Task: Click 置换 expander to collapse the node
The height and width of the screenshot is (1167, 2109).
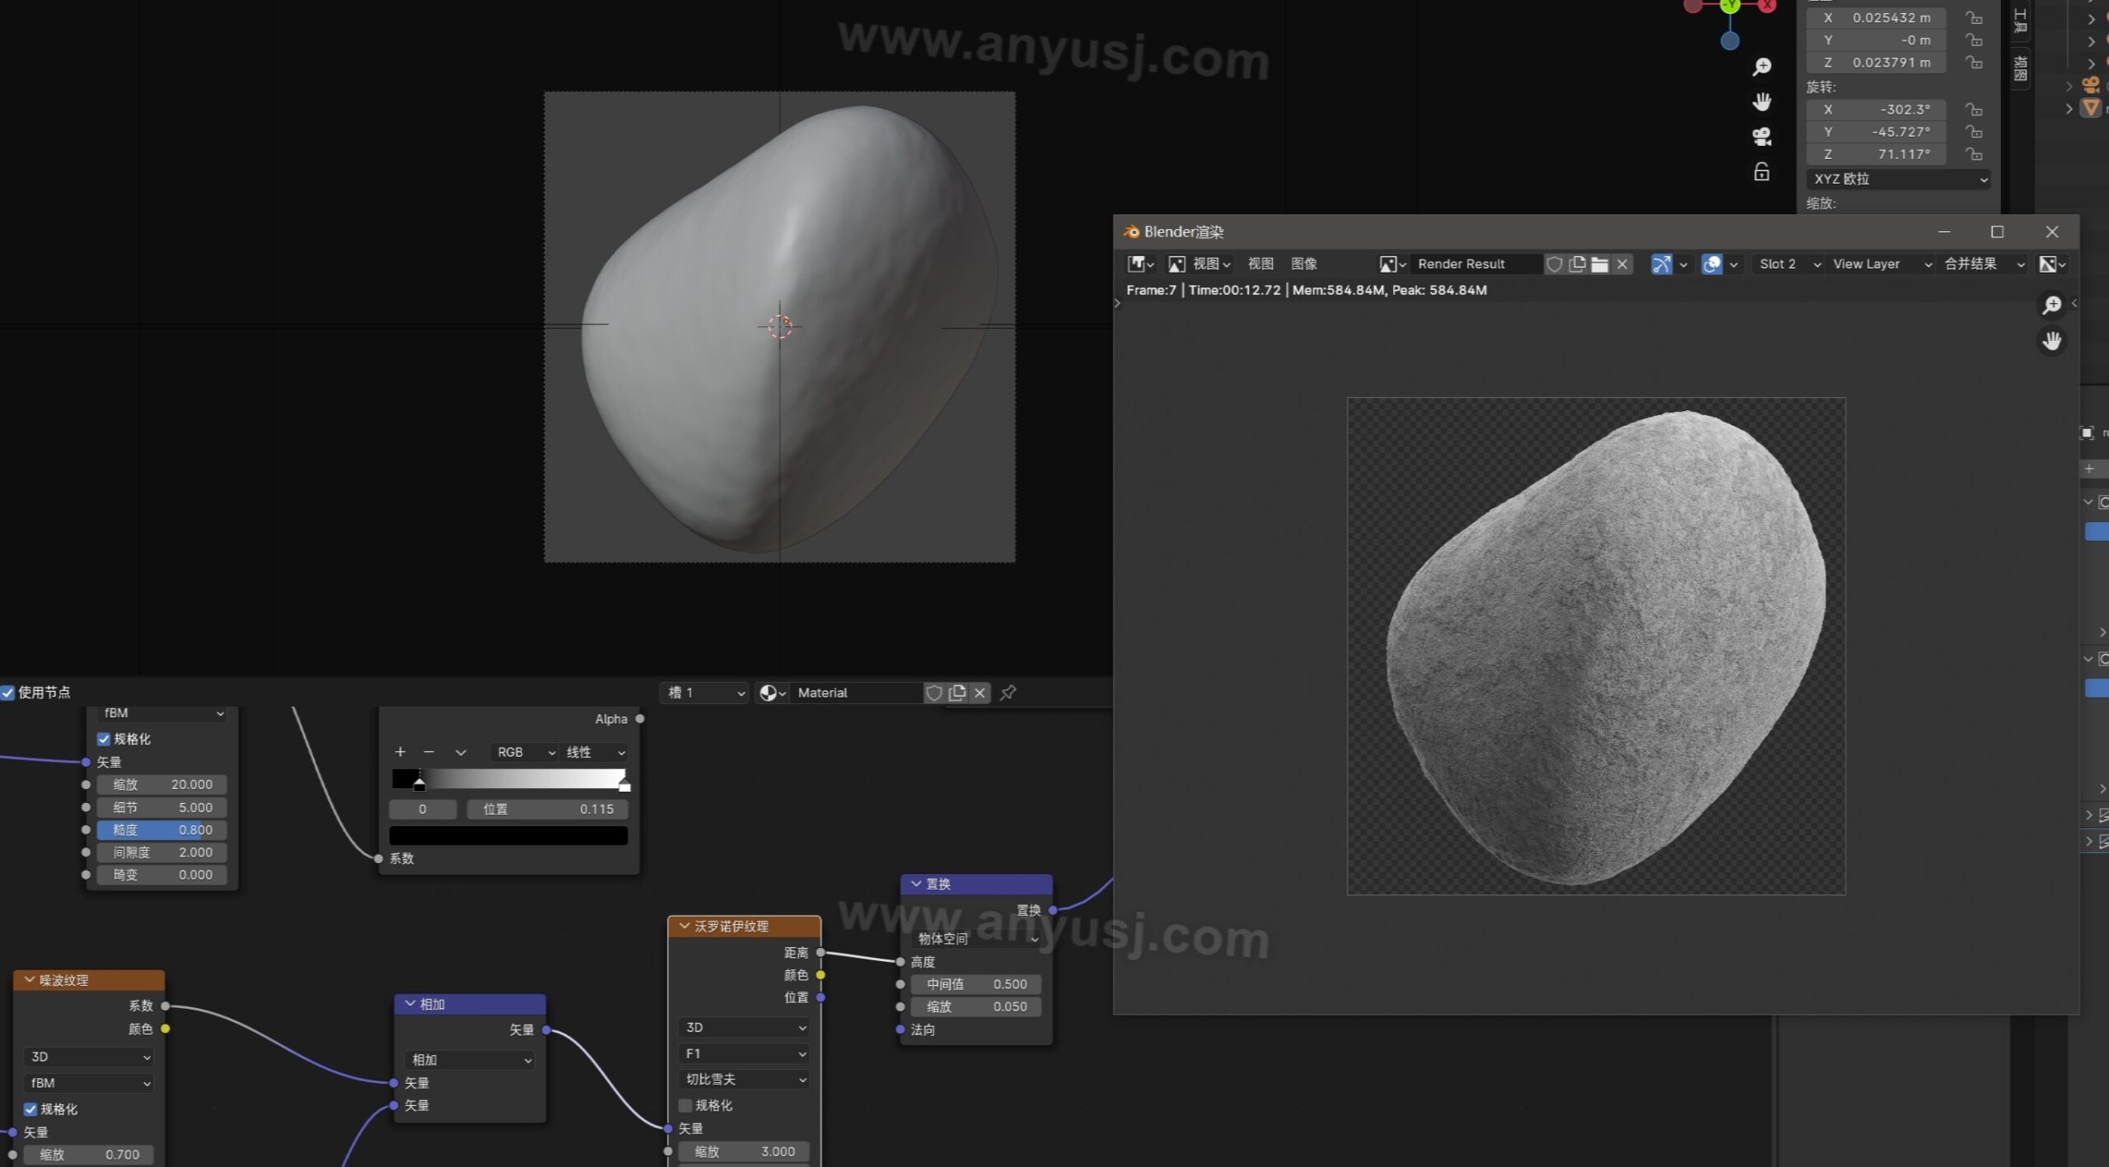Action: (916, 882)
